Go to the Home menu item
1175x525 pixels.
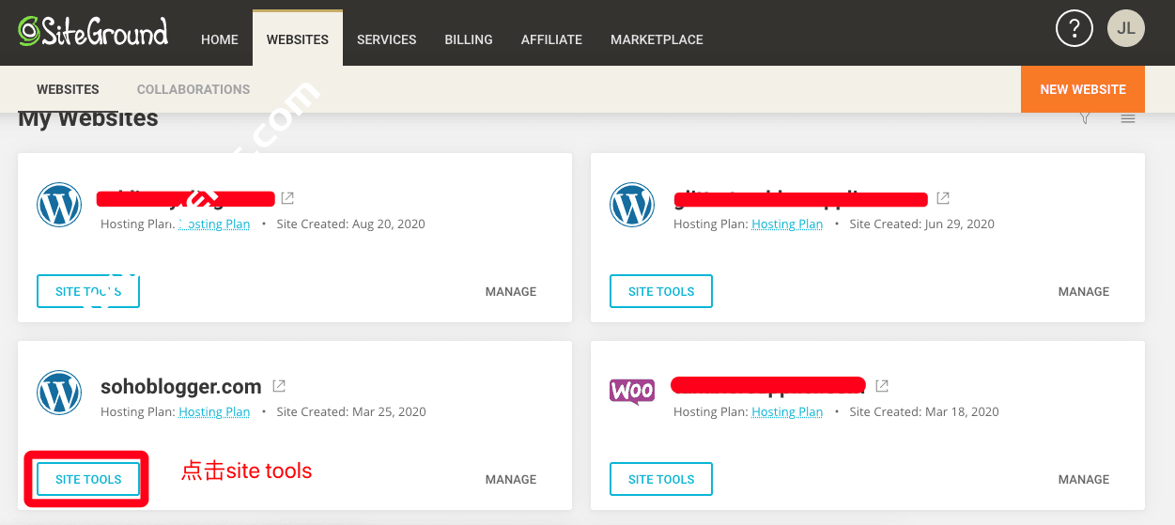tap(220, 39)
